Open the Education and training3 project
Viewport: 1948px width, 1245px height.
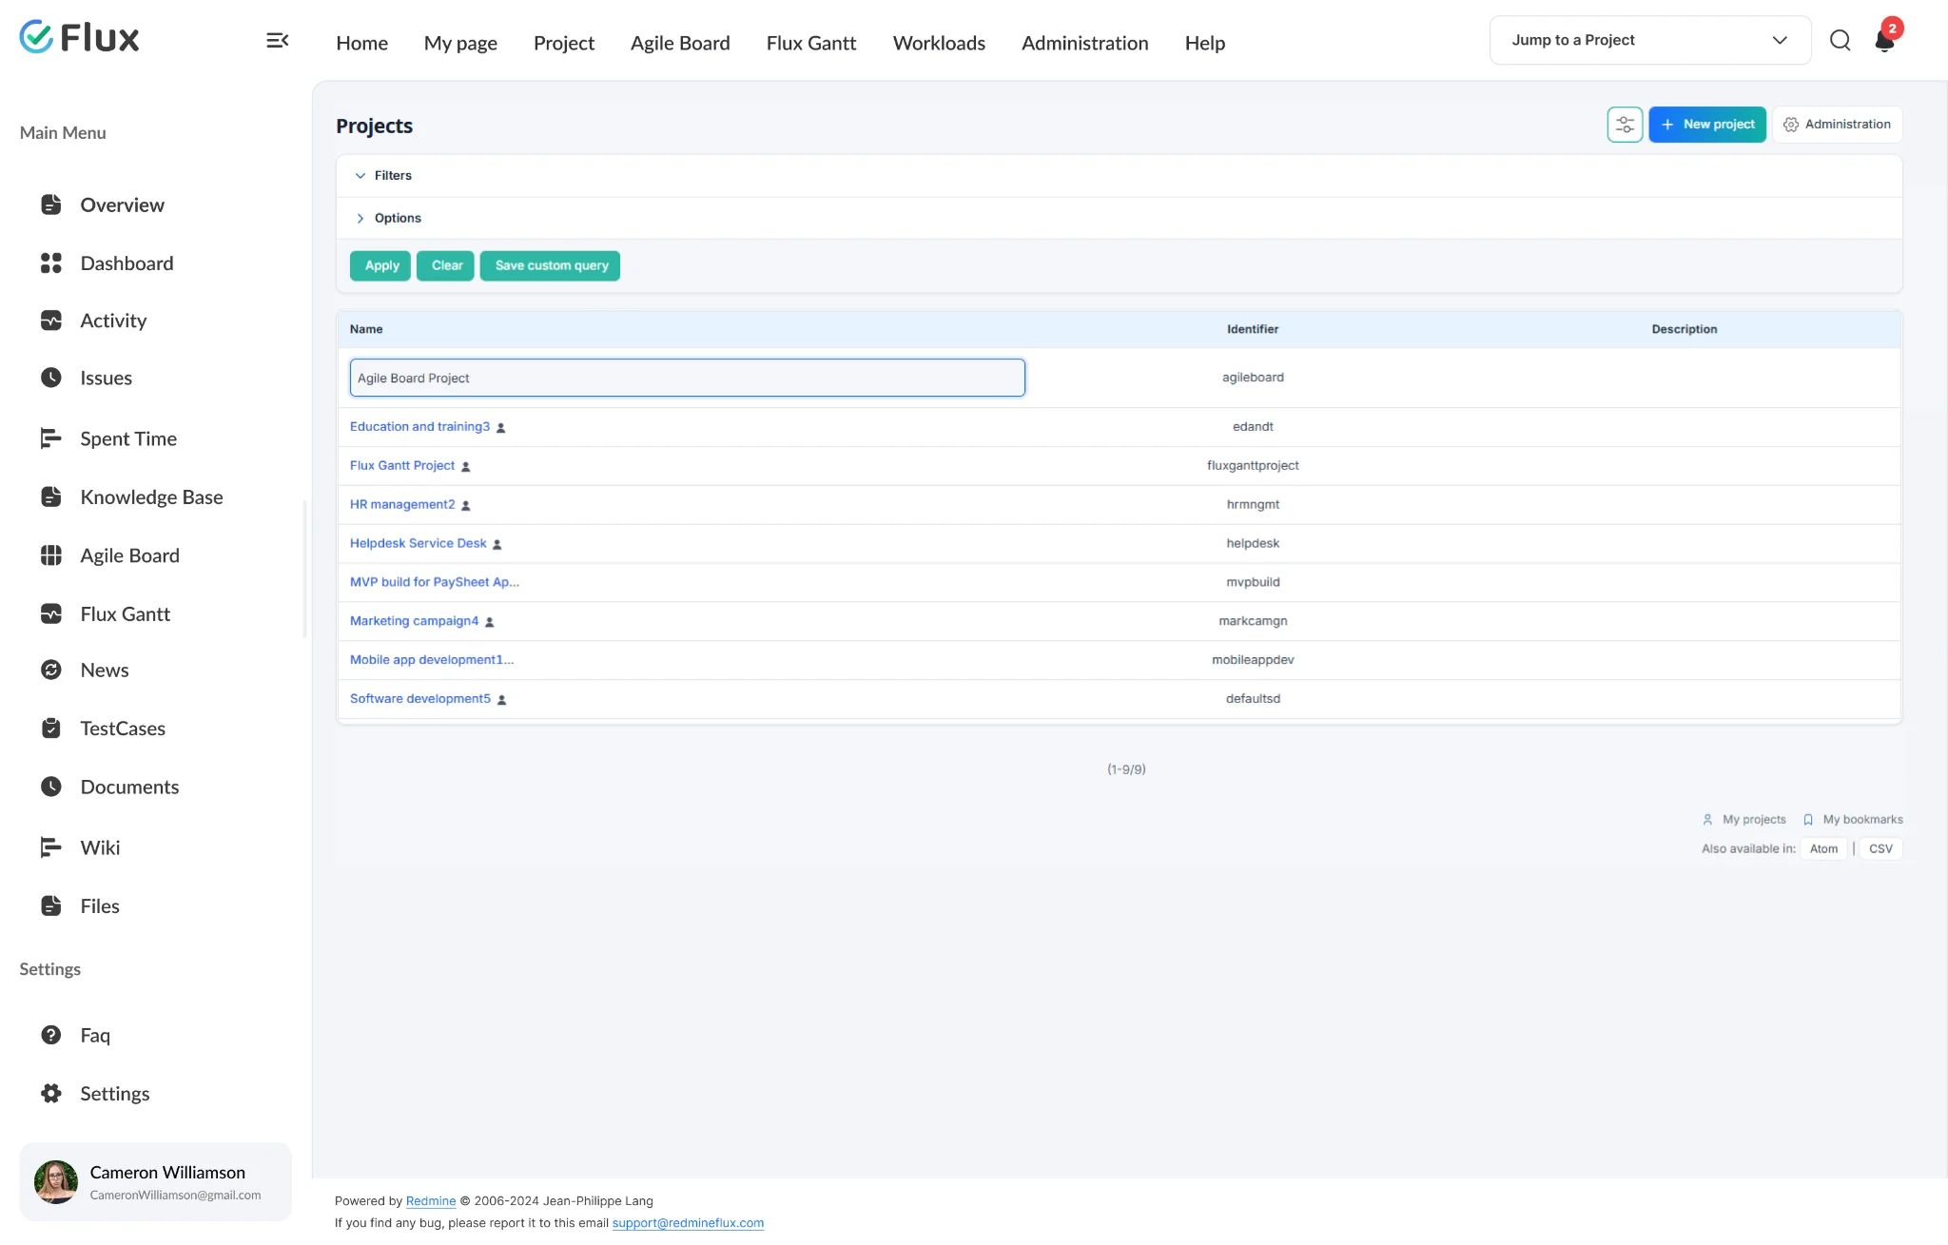coord(419,426)
